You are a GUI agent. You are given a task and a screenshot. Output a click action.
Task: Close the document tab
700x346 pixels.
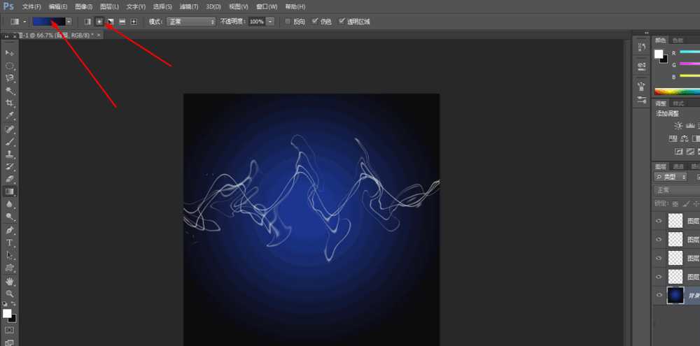coord(98,35)
